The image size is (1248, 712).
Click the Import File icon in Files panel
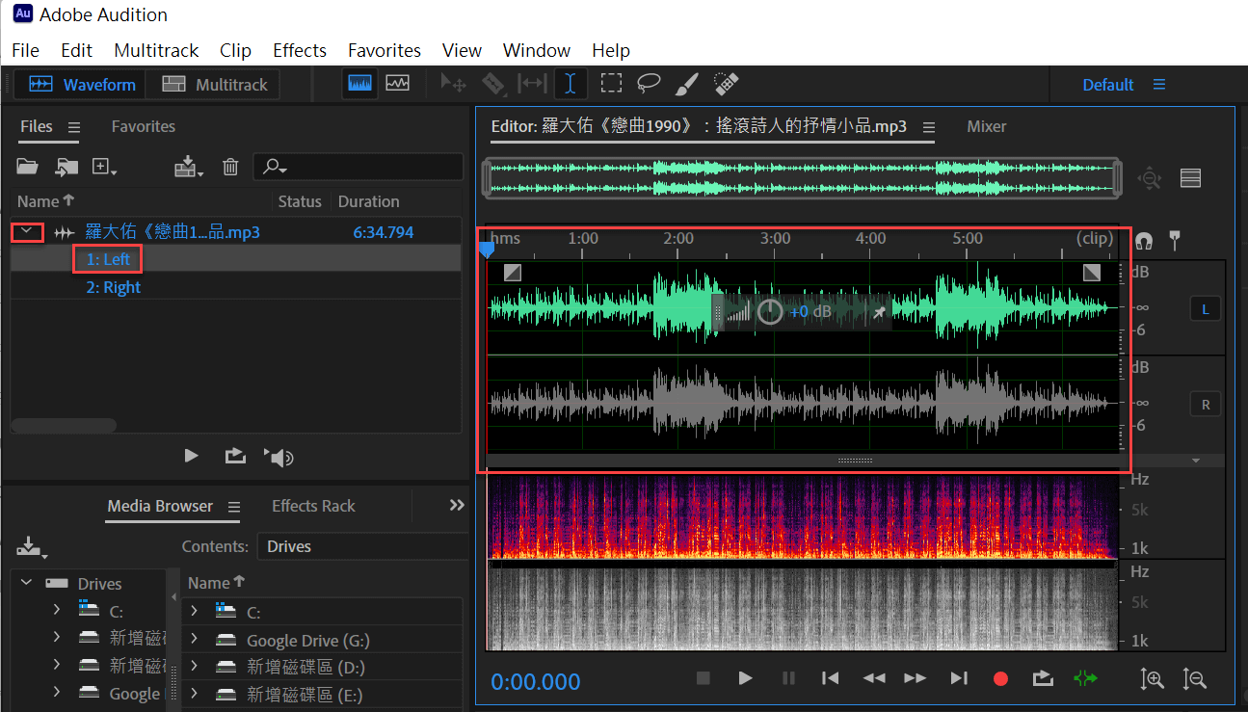click(x=66, y=167)
